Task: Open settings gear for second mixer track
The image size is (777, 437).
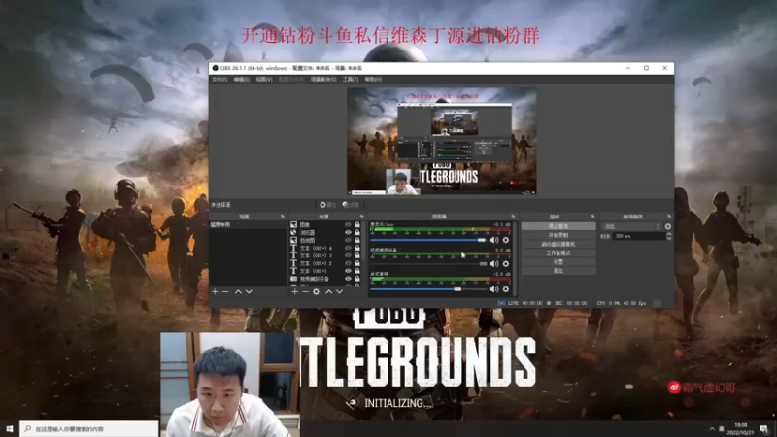Action: click(505, 264)
